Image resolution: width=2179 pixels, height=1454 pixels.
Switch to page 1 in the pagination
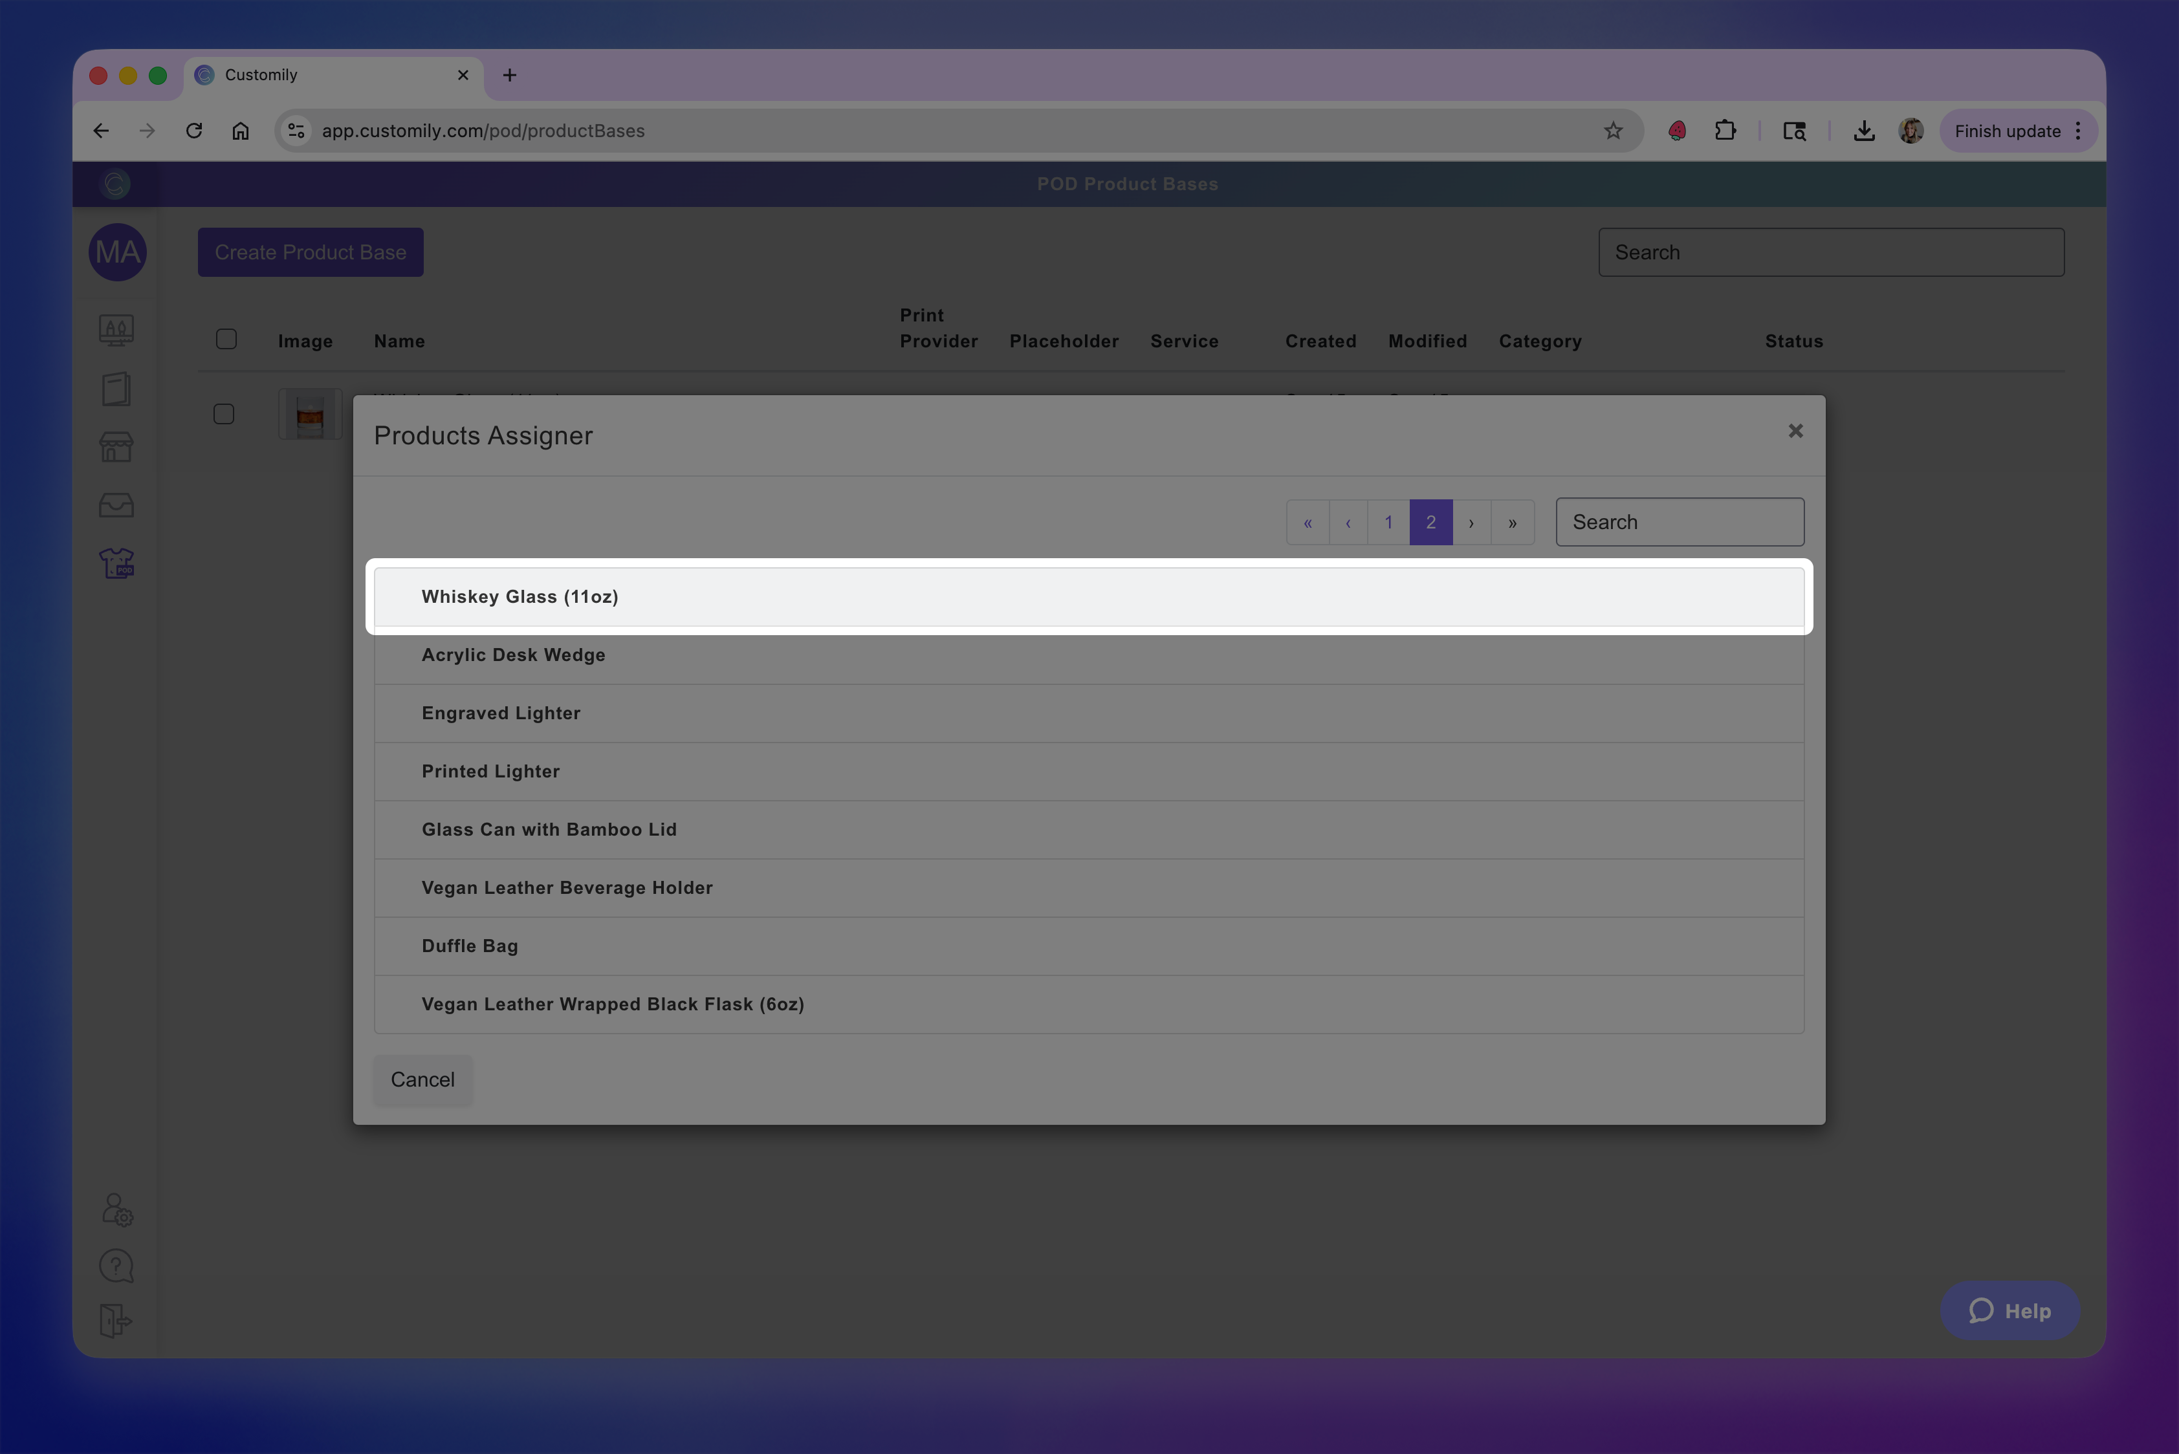point(1388,522)
